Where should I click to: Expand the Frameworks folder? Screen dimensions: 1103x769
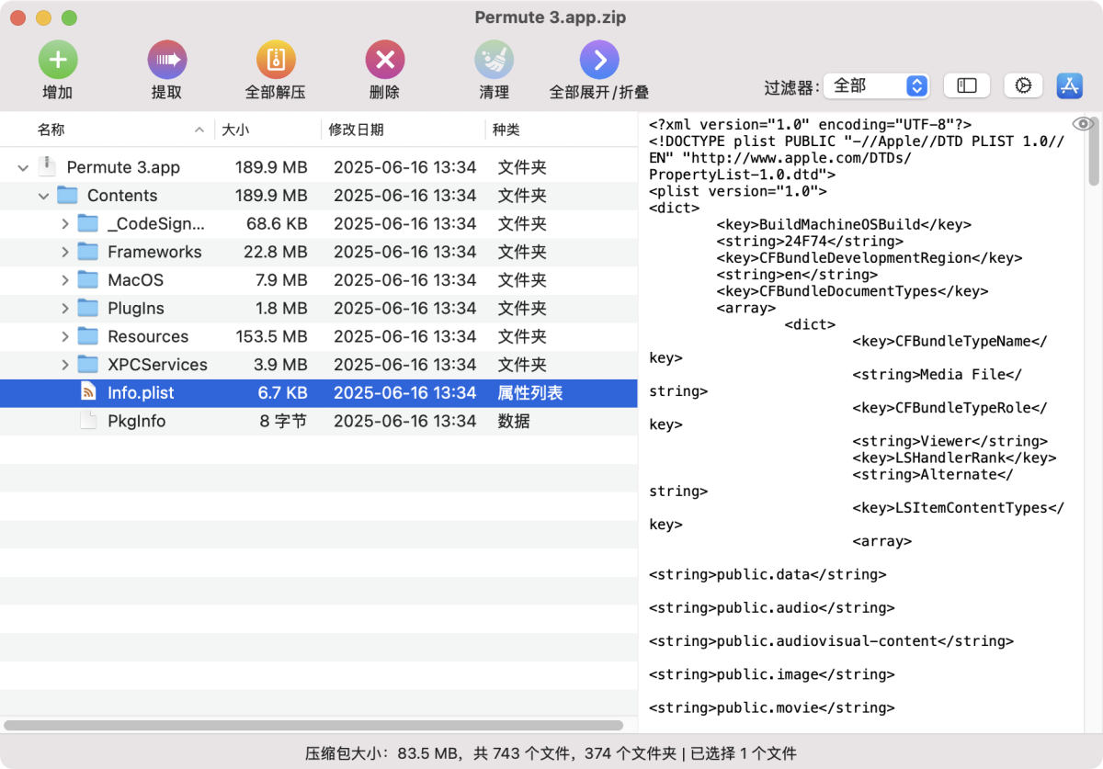click(x=64, y=252)
